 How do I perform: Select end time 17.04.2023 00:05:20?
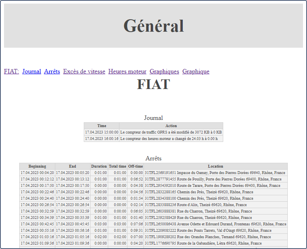pyautogui.click(x=73, y=173)
